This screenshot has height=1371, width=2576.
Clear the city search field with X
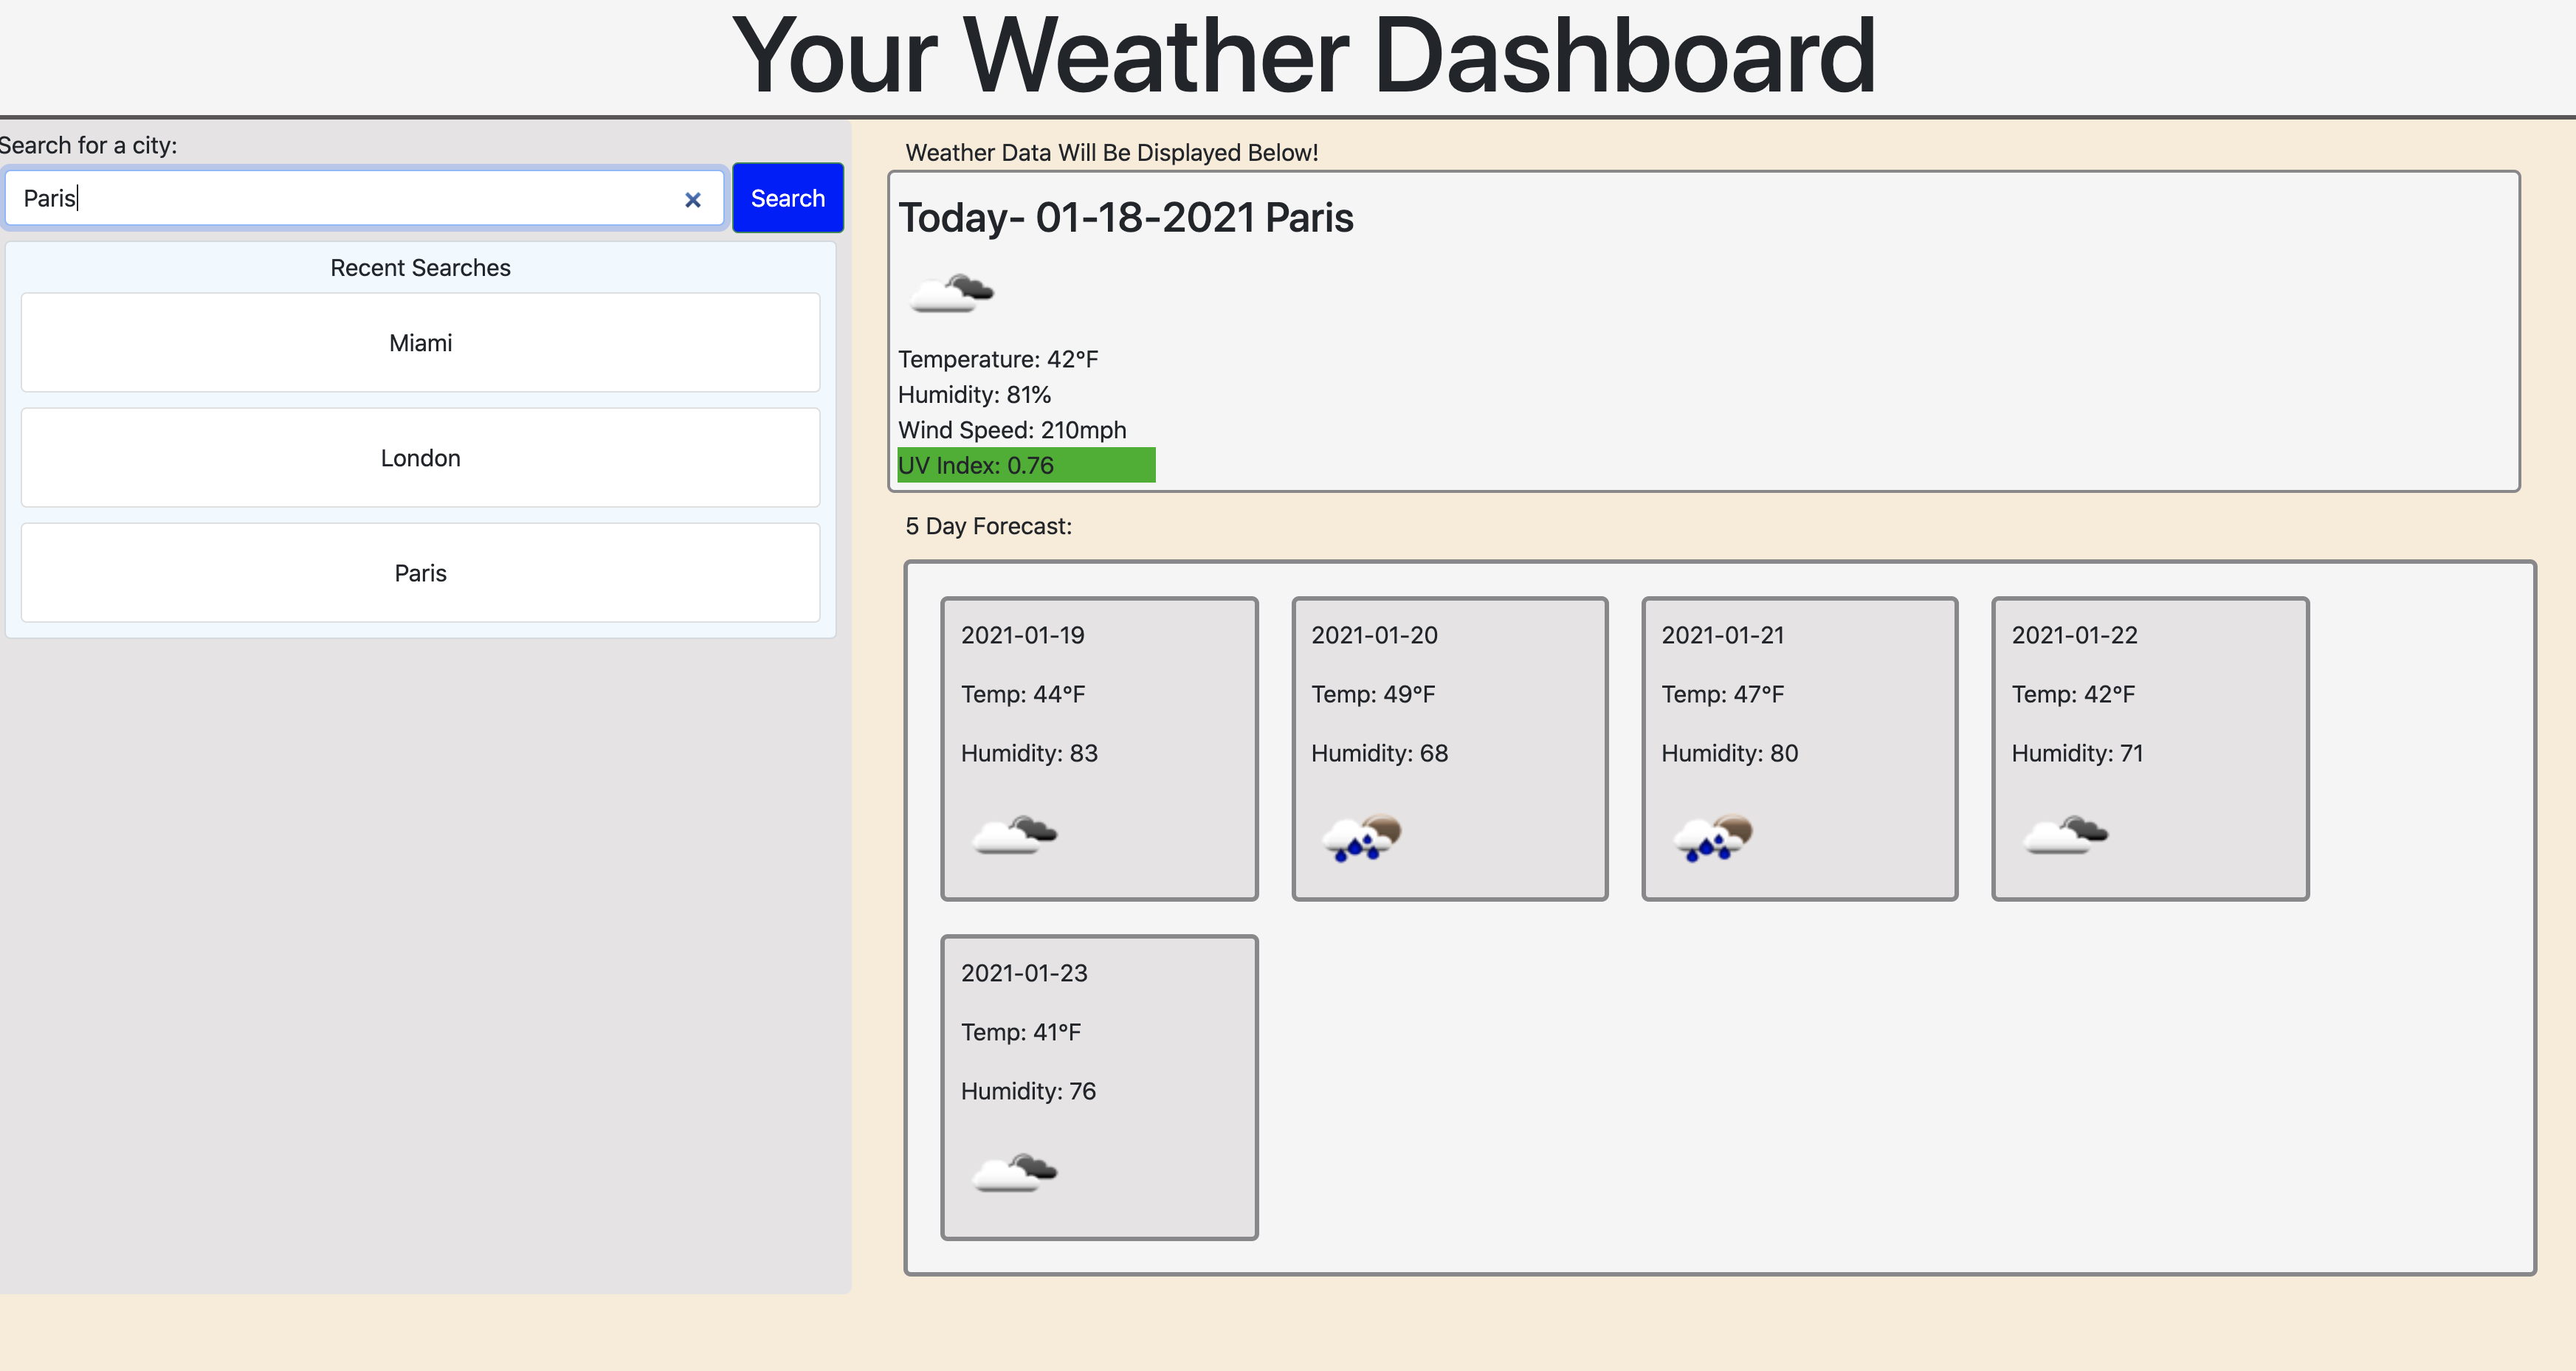click(x=692, y=200)
